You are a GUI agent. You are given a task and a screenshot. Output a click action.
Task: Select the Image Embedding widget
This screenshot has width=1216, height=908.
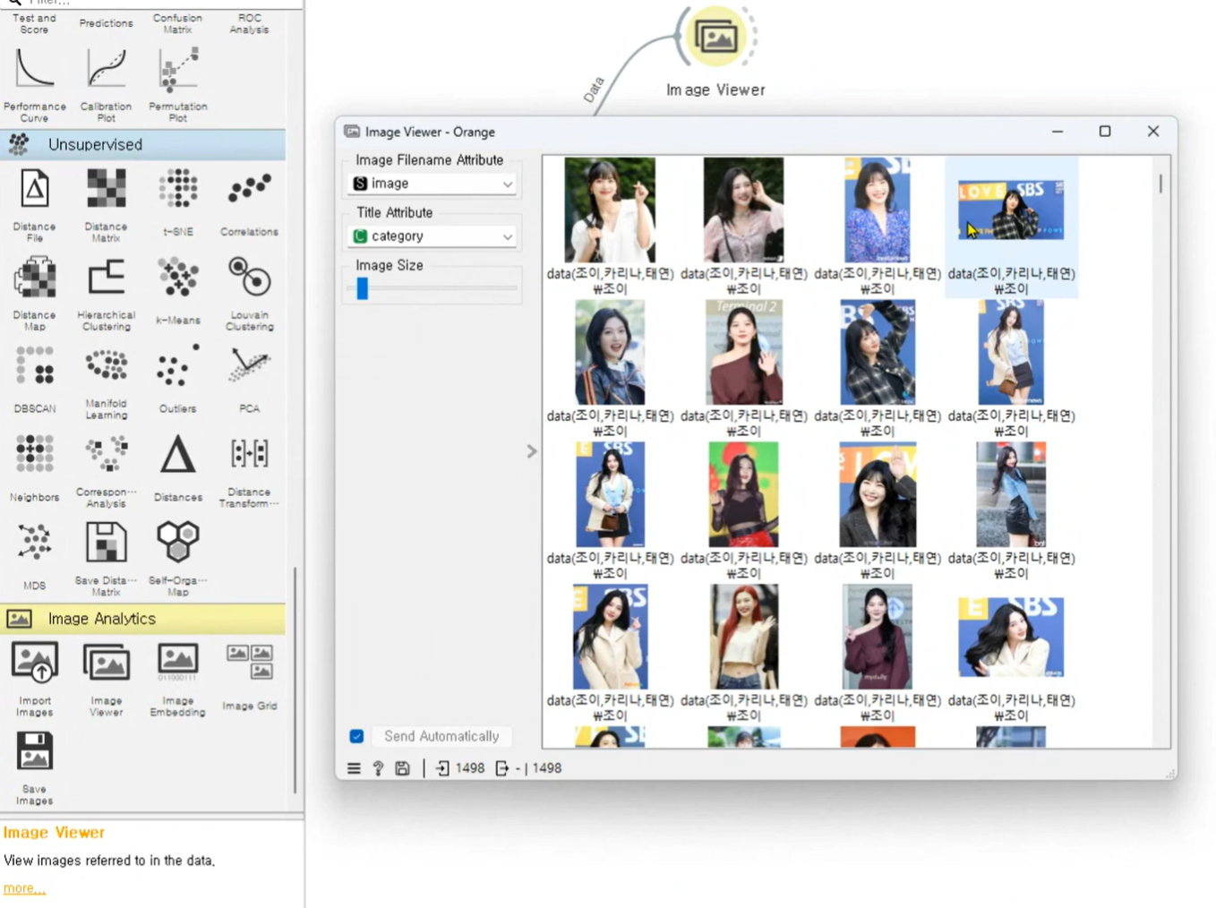[178, 679]
